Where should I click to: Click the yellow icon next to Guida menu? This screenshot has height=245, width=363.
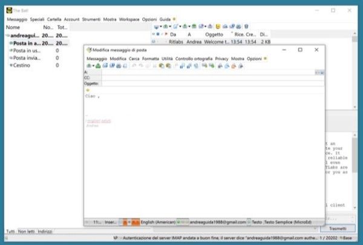[x=175, y=19]
